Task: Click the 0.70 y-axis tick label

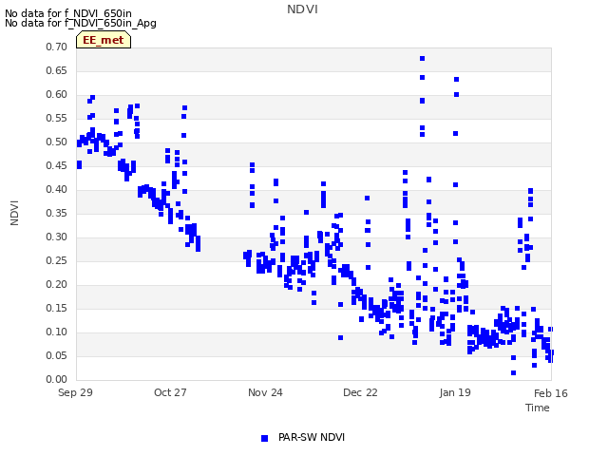Action: pyautogui.click(x=56, y=47)
